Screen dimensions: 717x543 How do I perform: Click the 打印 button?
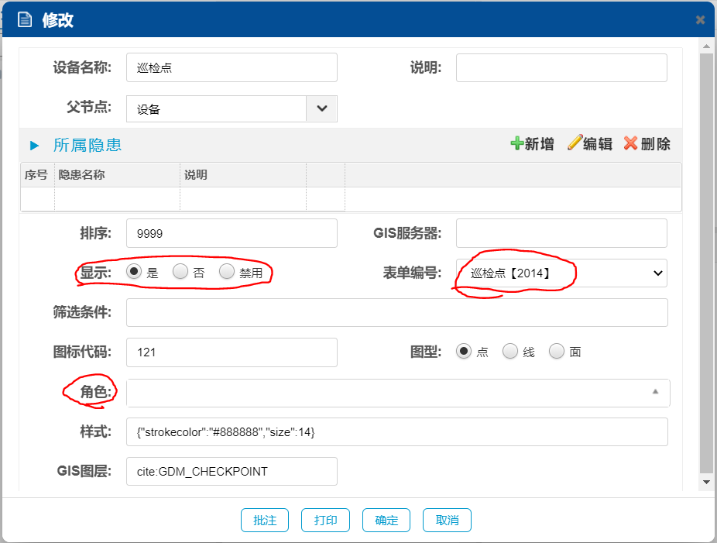(x=325, y=520)
